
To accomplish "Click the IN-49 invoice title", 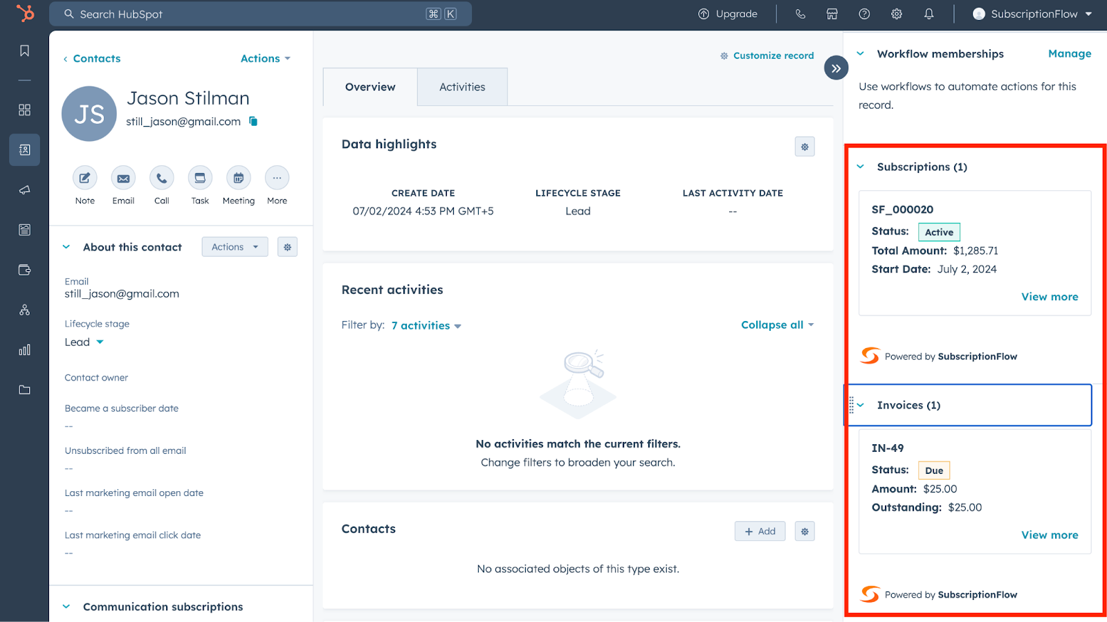I will click(888, 448).
